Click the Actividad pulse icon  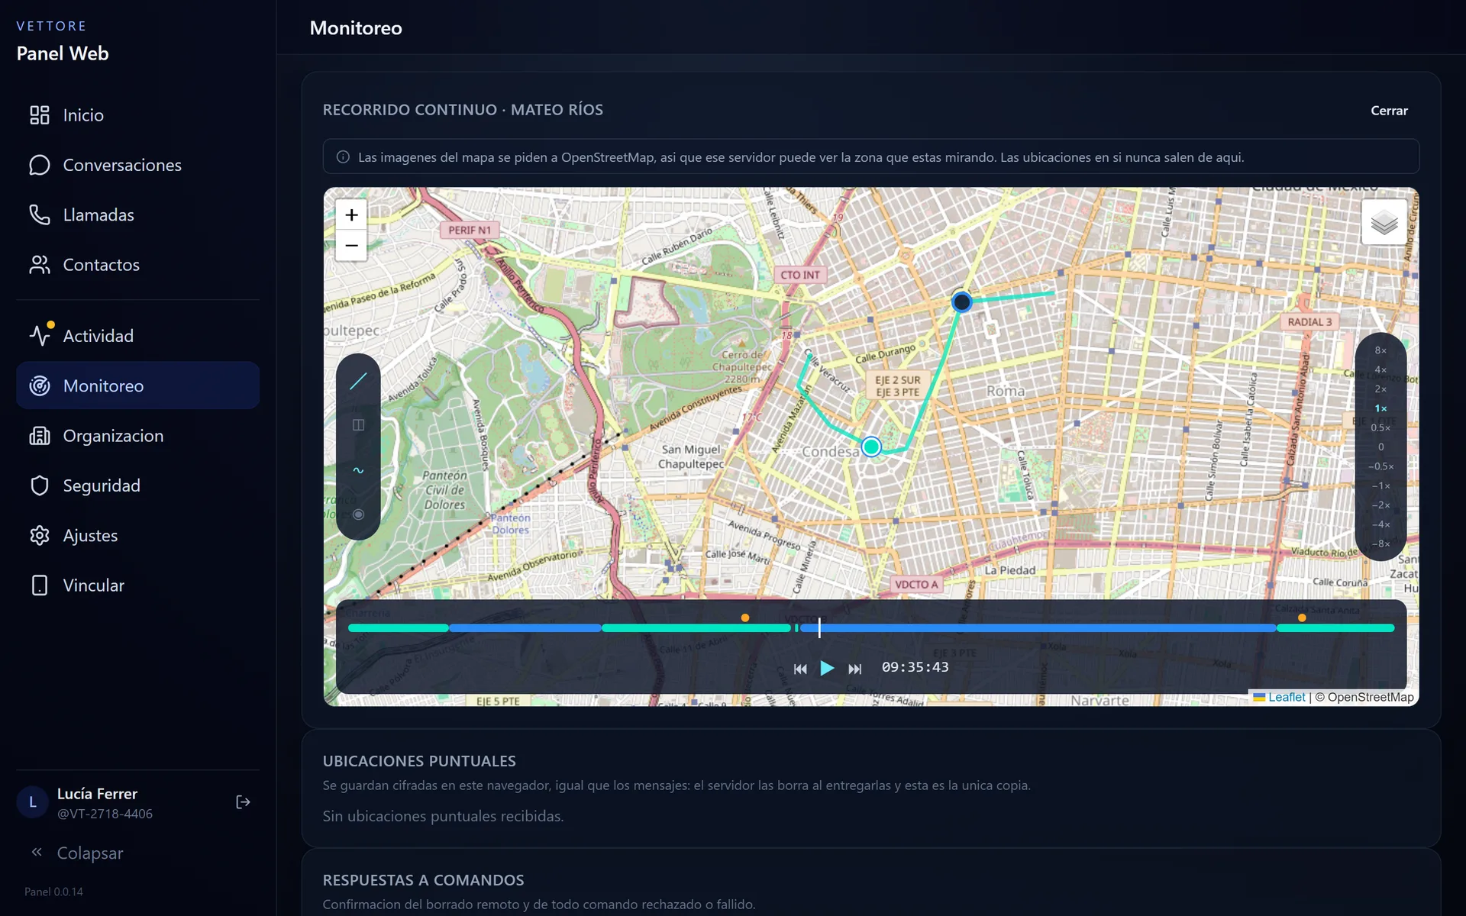coord(40,336)
